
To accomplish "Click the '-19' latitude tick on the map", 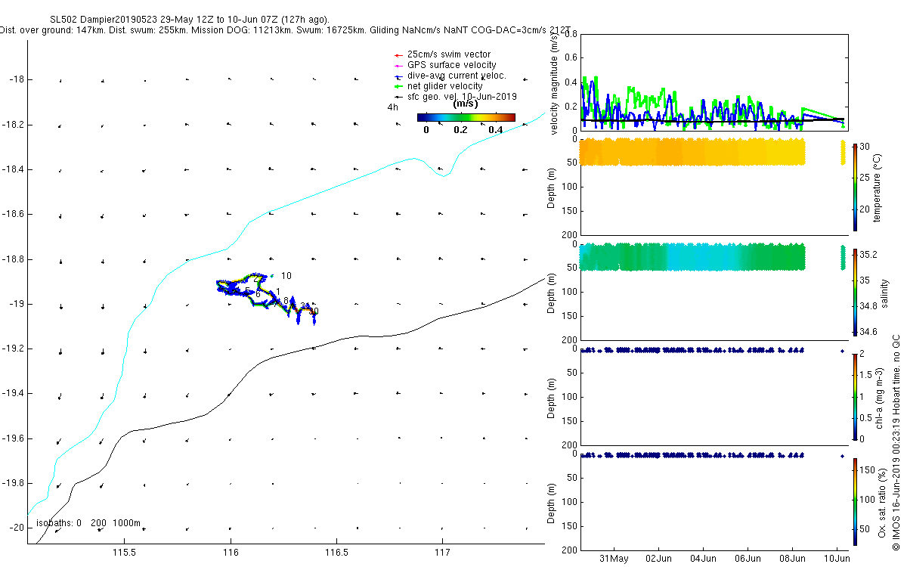I will (17, 304).
